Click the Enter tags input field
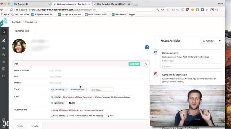Screen dimensions: 231x129 point(101,90)
